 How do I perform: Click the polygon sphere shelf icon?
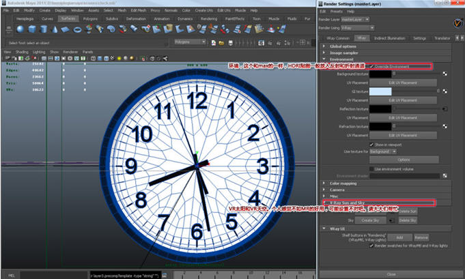coord(20,29)
